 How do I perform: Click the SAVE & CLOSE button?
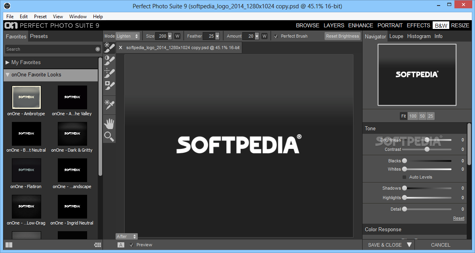[385, 245]
